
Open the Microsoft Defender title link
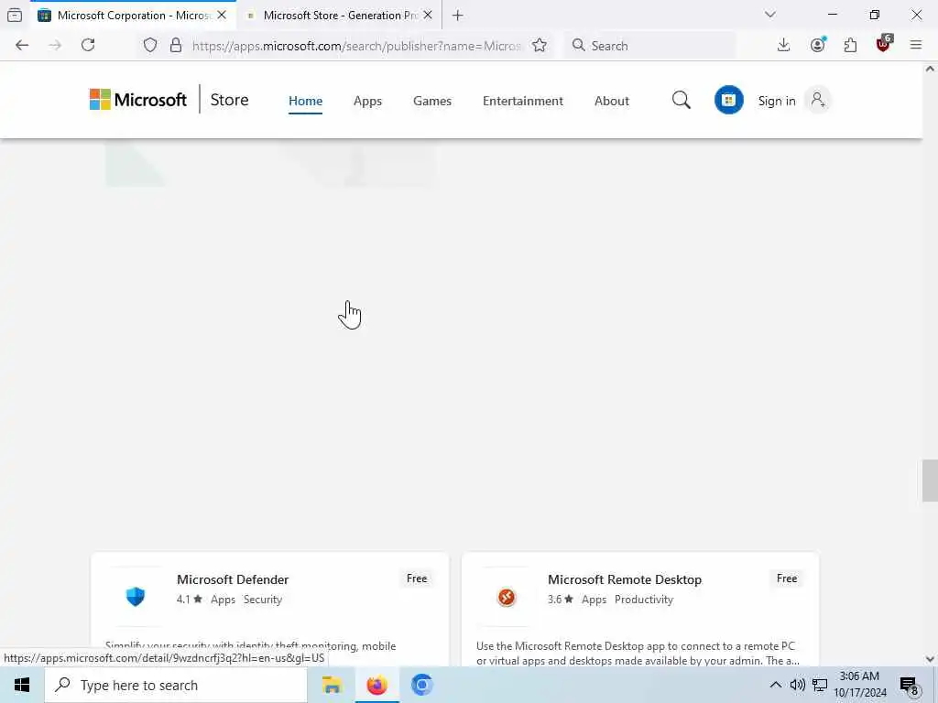click(233, 579)
